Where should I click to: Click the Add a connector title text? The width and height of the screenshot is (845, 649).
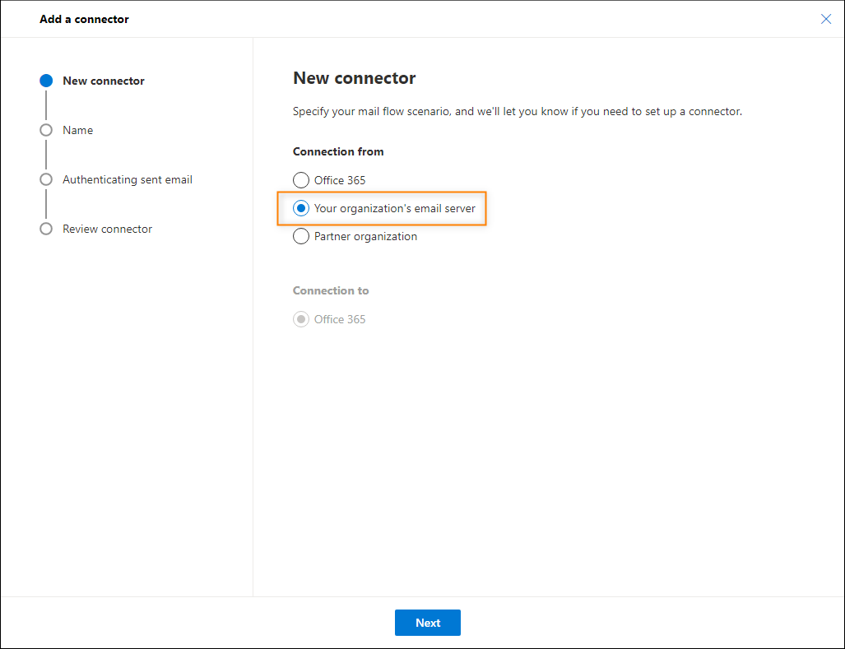84,20
